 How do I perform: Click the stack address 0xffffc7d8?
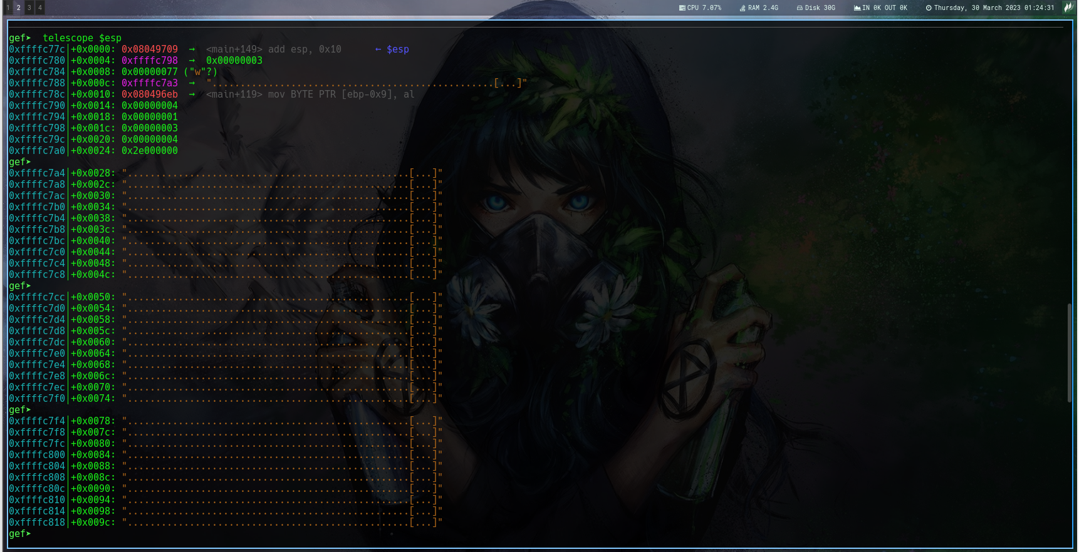point(37,331)
